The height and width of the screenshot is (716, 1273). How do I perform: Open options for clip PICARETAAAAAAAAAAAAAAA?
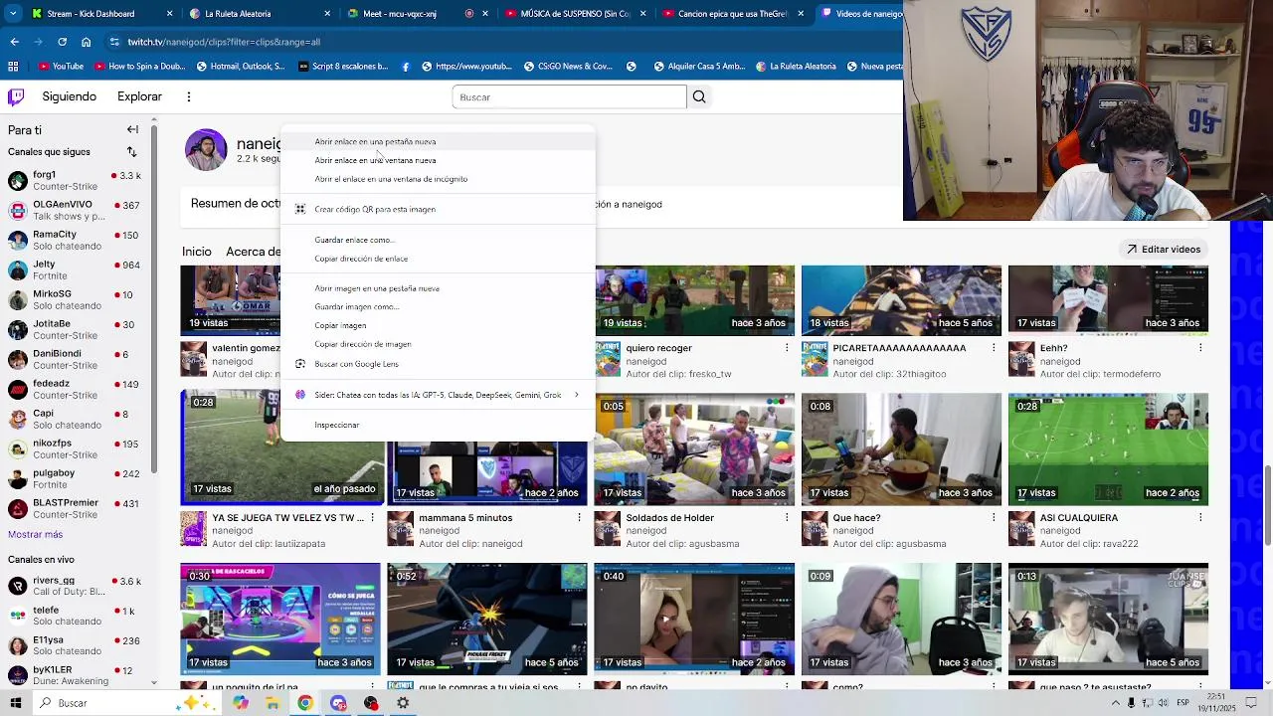tap(994, 348)
